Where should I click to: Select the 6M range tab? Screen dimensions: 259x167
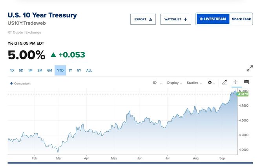point(49,71)
